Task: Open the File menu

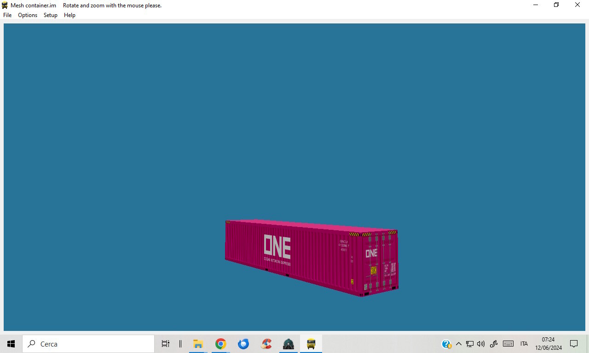Action: tap(7, 15)
